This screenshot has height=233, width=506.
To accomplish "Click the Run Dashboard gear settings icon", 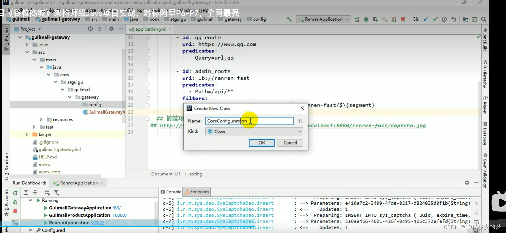I will (467, 183).
